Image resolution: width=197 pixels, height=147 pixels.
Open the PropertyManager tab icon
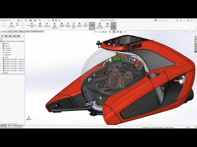coord(6,36)
